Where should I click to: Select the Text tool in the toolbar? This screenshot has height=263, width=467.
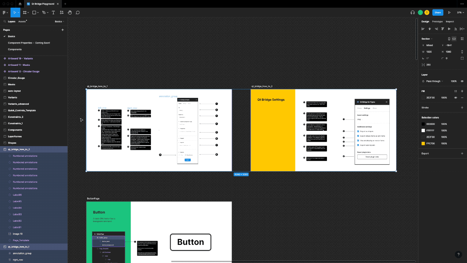(x=53, y=12)
